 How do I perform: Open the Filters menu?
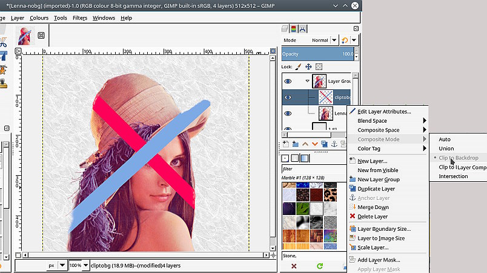[x=80, y=18]
